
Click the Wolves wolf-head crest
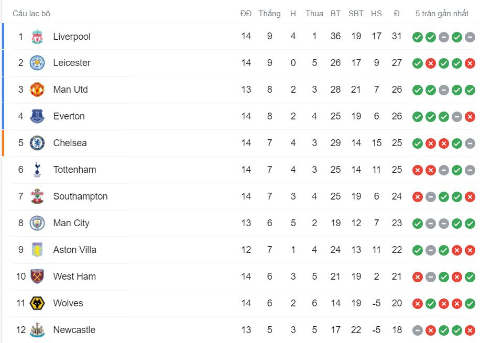[37, 303]
